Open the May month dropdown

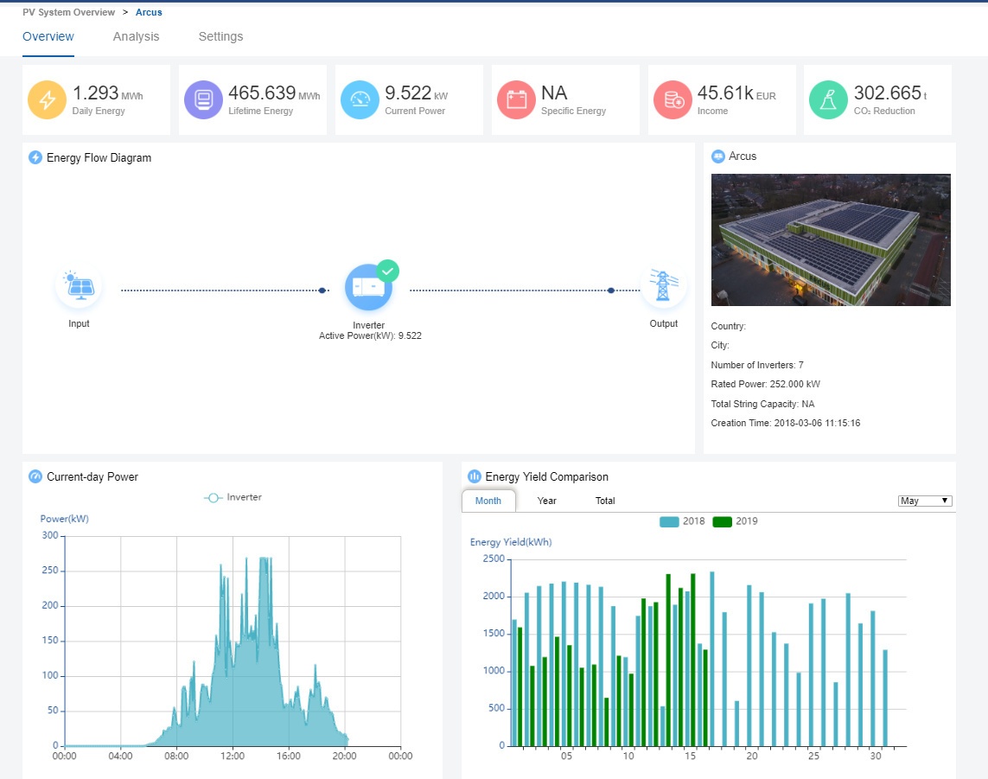[925, 501]
